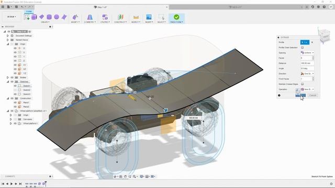Click the Profile selection button
Screen dimensions: 335x188
[x=305, y=42]
